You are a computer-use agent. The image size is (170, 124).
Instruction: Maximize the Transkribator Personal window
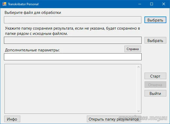click(x=152, y=4)
